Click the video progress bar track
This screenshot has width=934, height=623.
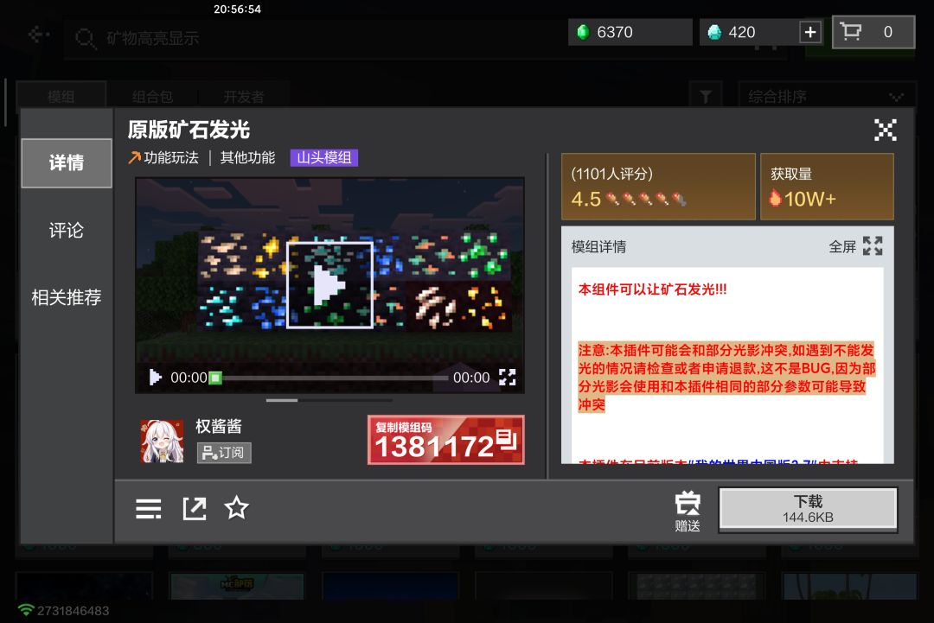(x=336, y=378)
